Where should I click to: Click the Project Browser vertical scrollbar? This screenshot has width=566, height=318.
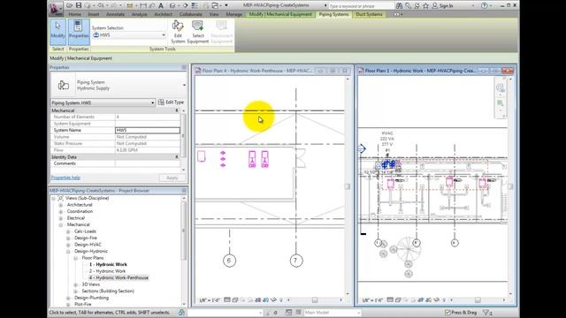(x=184, y=251)
